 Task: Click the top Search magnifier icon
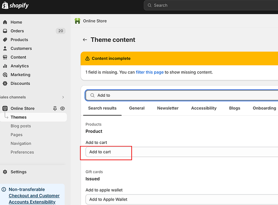click(150, 5)
